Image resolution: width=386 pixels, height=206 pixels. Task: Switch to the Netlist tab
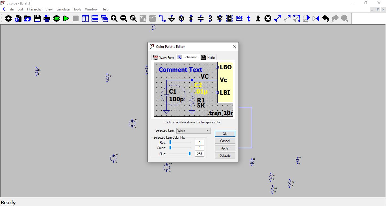point(208,57)
